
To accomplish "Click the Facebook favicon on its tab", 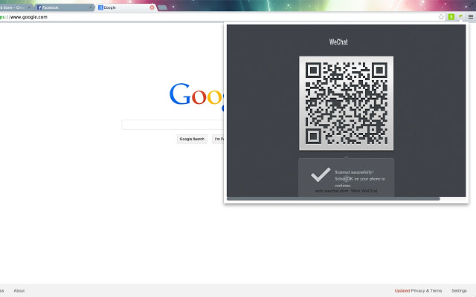I will click(39, 7).
